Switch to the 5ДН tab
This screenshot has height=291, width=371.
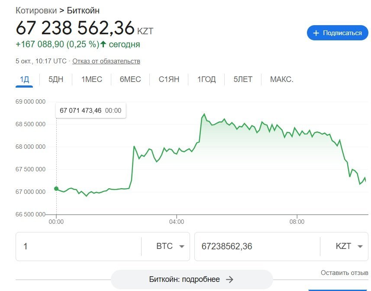point(56,79)
